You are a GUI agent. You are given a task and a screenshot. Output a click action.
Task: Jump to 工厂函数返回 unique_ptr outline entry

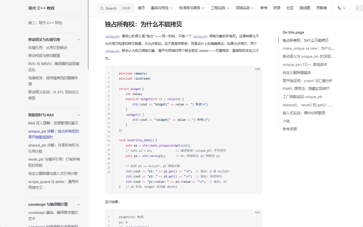pyautogui.click(x=302, y=97)
